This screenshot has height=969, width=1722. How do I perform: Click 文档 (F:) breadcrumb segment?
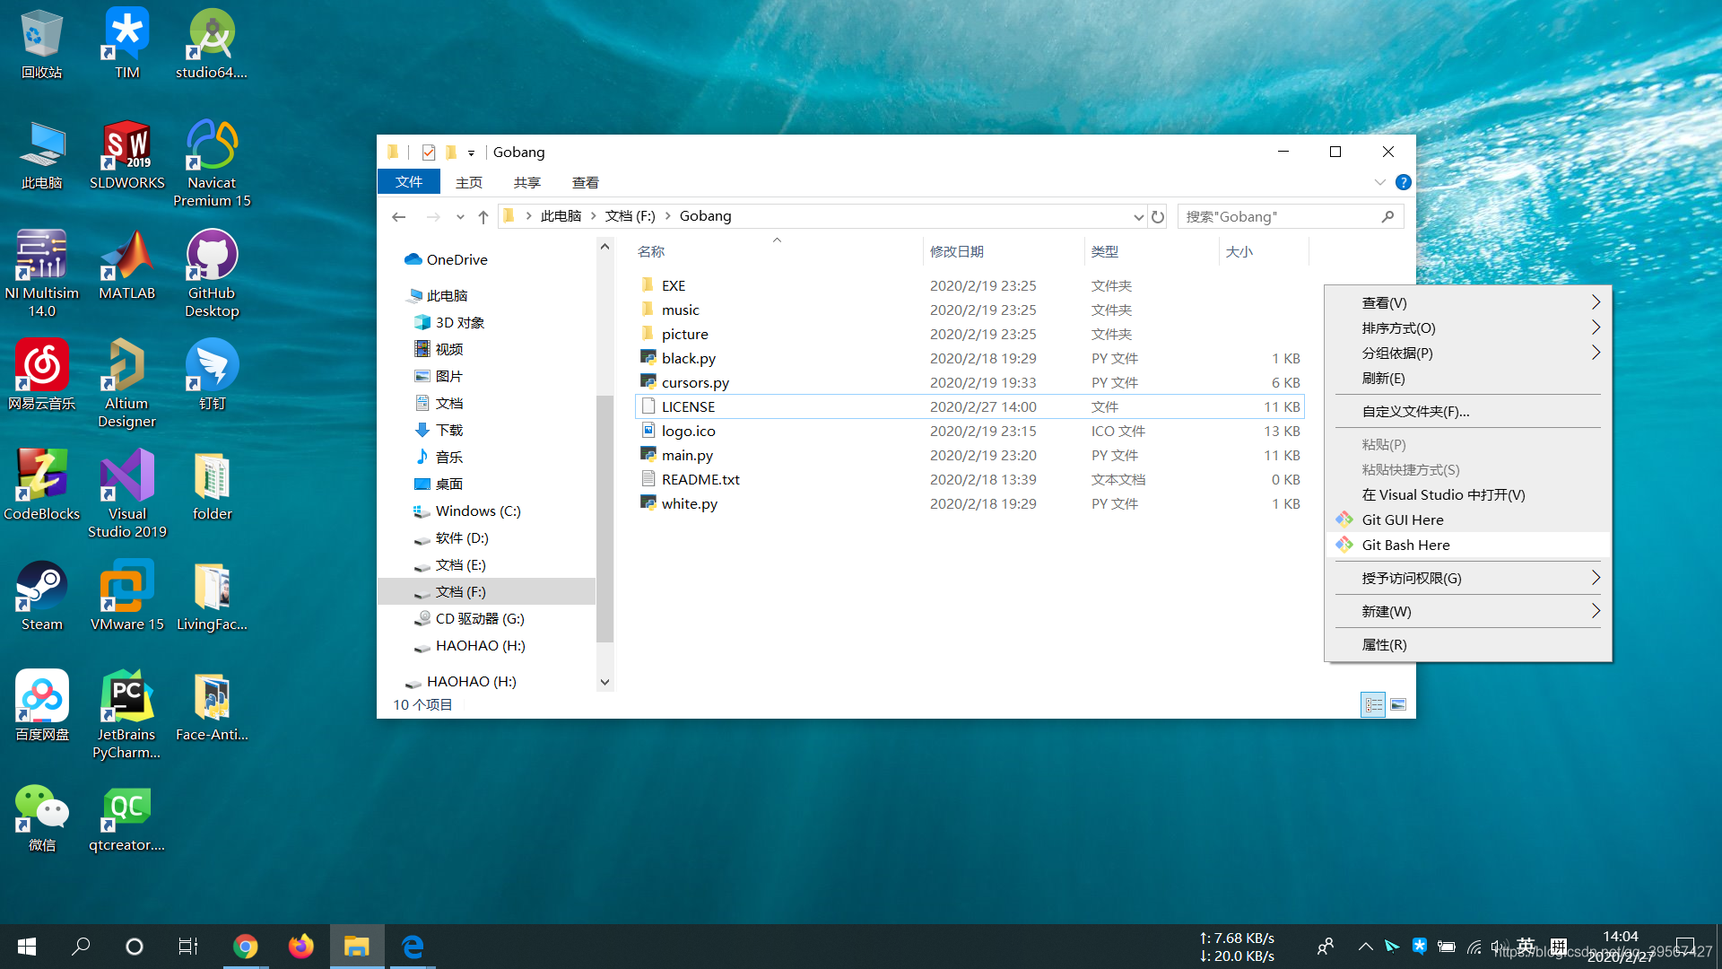(631, 216)
